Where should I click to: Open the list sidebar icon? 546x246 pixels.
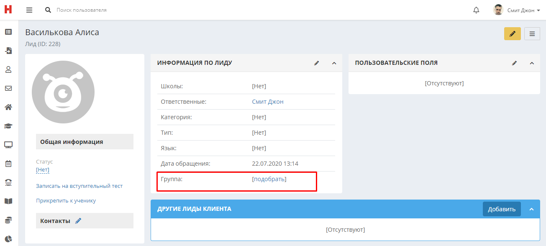8,31
